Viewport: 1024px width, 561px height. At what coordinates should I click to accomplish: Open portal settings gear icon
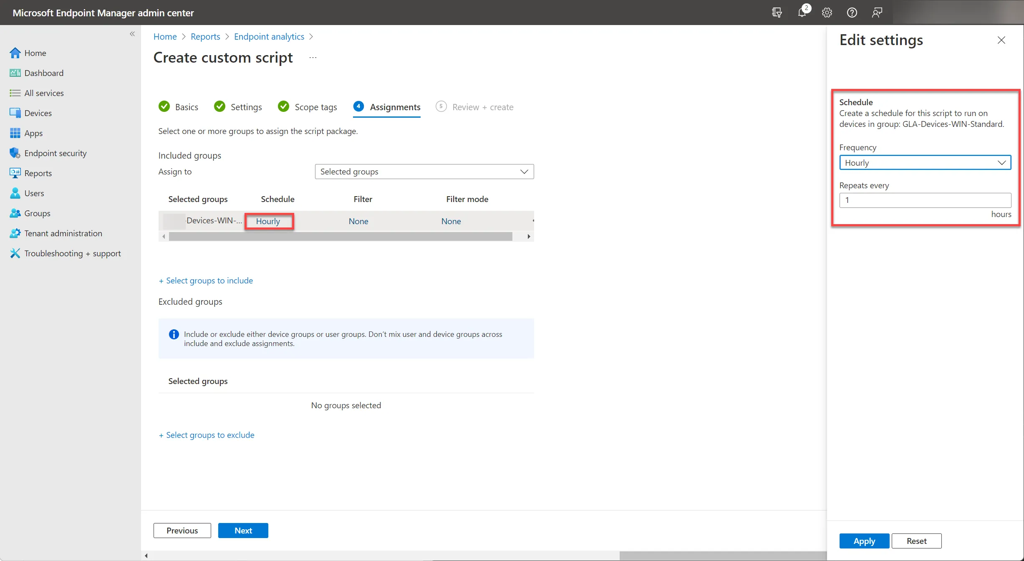827,13
